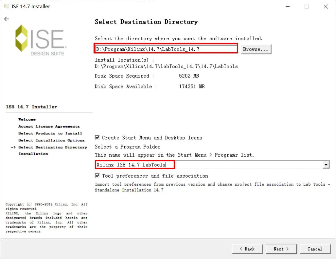The height and width of the screenshot is (259, 336).
Task: Click the Select a Program Folder label
Action: (x=128, y=147)
